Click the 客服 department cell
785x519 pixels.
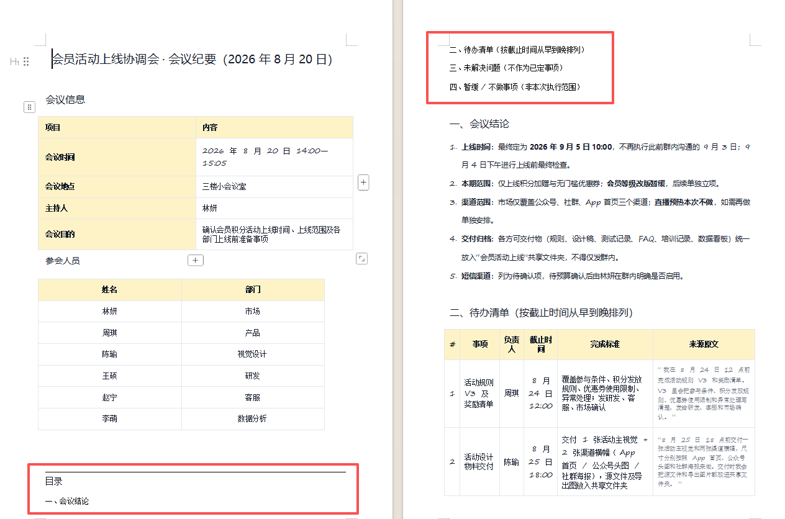click(x=253, y=397)
